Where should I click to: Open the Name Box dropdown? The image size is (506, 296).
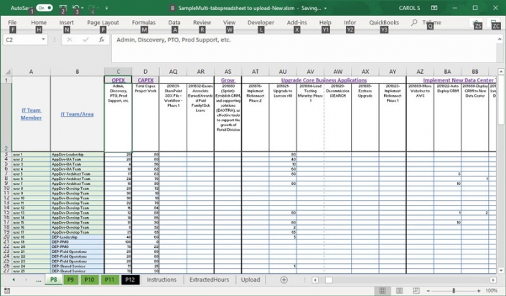[44, 40]
